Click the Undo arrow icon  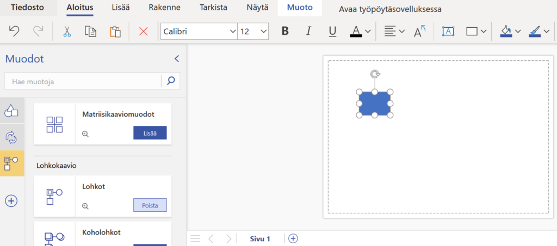pyautogui.click(x=15, y=31)
